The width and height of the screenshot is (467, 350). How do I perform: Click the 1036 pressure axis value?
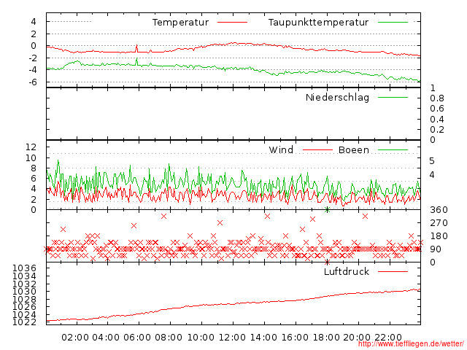[x=24, y=268]
